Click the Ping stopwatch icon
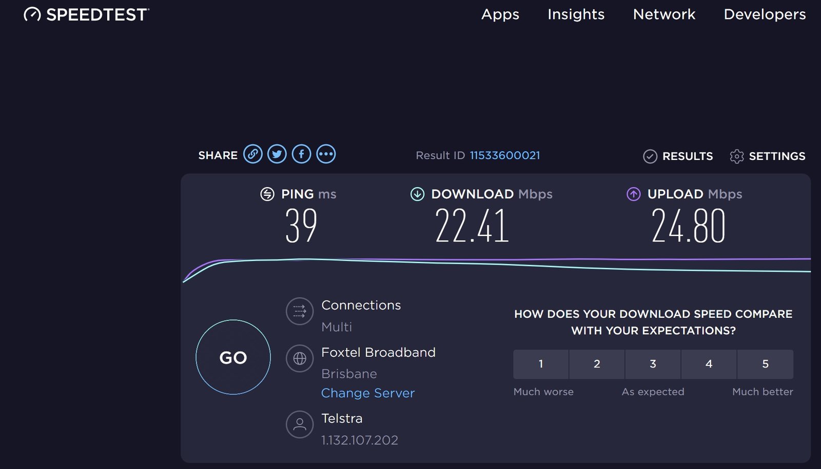821x469 pixels. pos(267,194)
